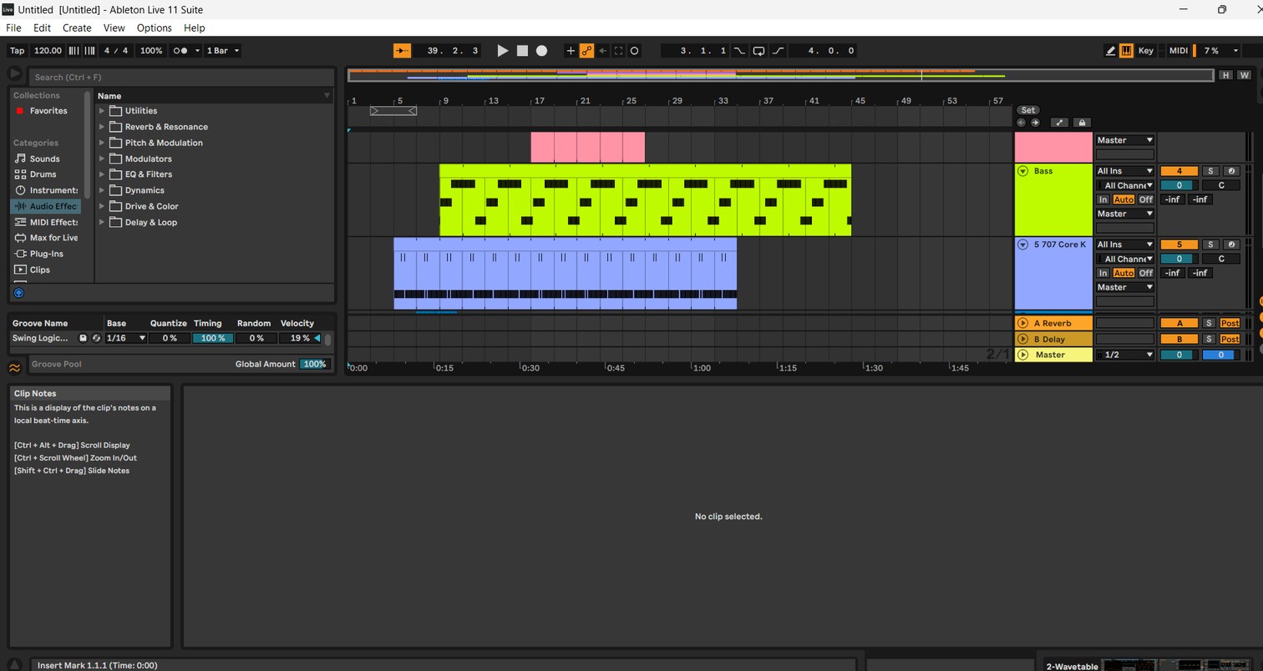Fold the 5 707 Core K track
Image resolution: width=1263 pixels, height=671 pixels.
pos(1022,245)
